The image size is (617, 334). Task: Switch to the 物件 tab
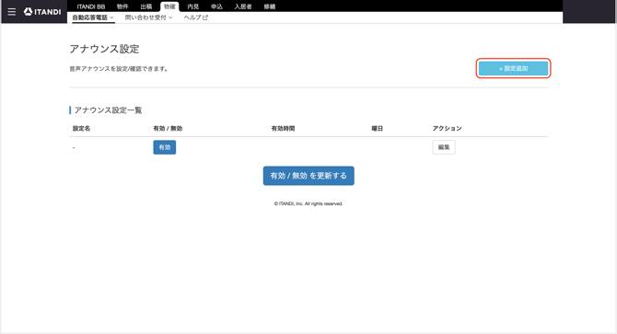122,6
